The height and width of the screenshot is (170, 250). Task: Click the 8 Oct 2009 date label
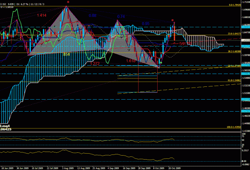coord(159,168)
